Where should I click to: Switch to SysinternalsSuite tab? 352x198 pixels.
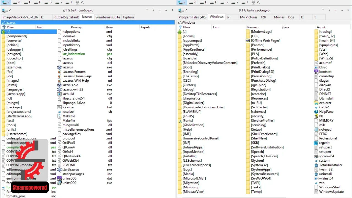[x=108, y=17]
